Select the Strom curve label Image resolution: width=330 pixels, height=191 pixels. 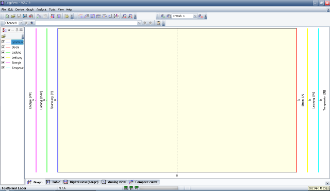[x=15, y=47]
